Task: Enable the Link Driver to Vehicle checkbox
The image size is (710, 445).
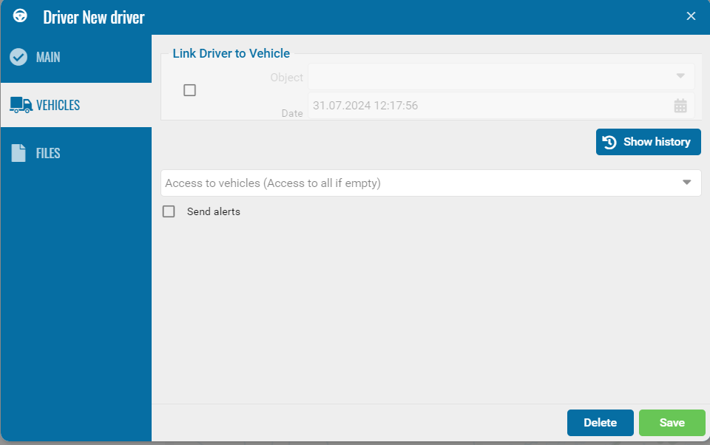Action: point(189,90)
